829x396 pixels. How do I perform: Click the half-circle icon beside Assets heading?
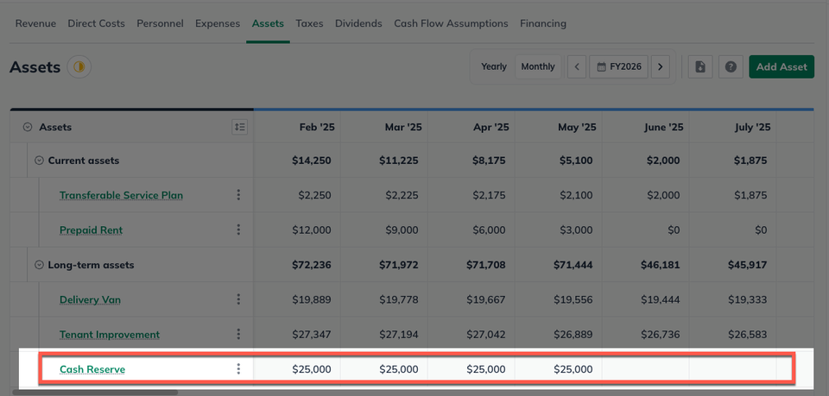[79, 67]
